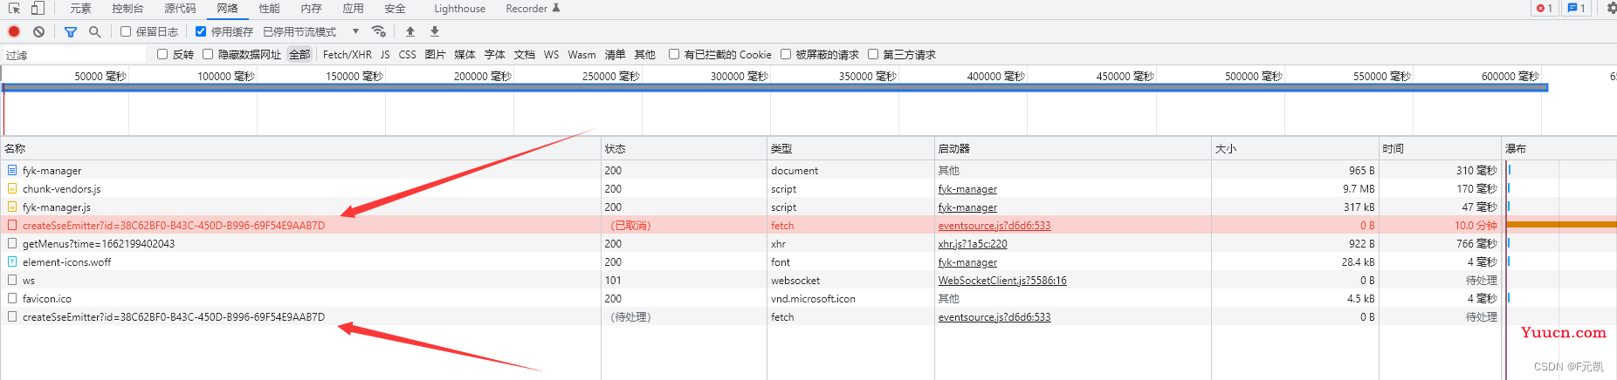Filter requests by WS type
The height and width of the screenshot is (380, 1617).
pos(551,54)
